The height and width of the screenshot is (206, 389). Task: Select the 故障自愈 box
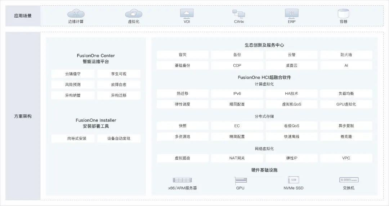[119, 85]
